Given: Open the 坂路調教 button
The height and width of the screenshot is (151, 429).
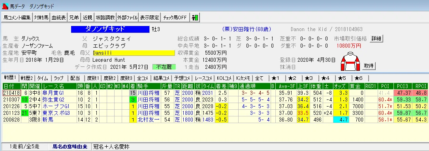Looking at the screenshot, I should (105, 17).
